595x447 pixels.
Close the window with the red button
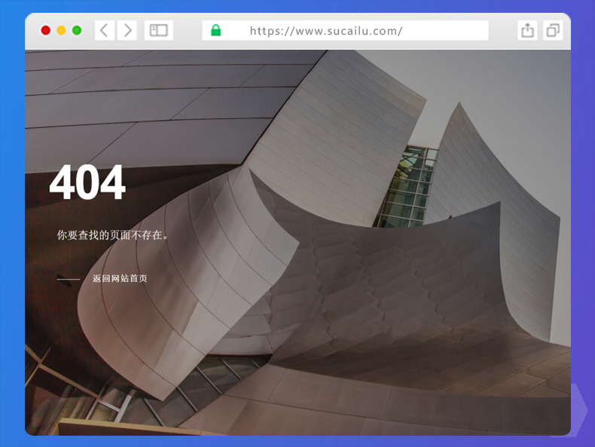46,30
